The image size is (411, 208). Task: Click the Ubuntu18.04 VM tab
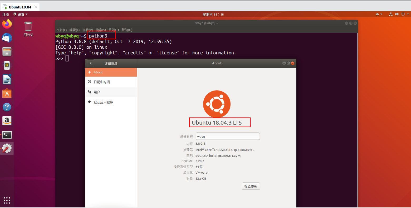coord(20,7)
